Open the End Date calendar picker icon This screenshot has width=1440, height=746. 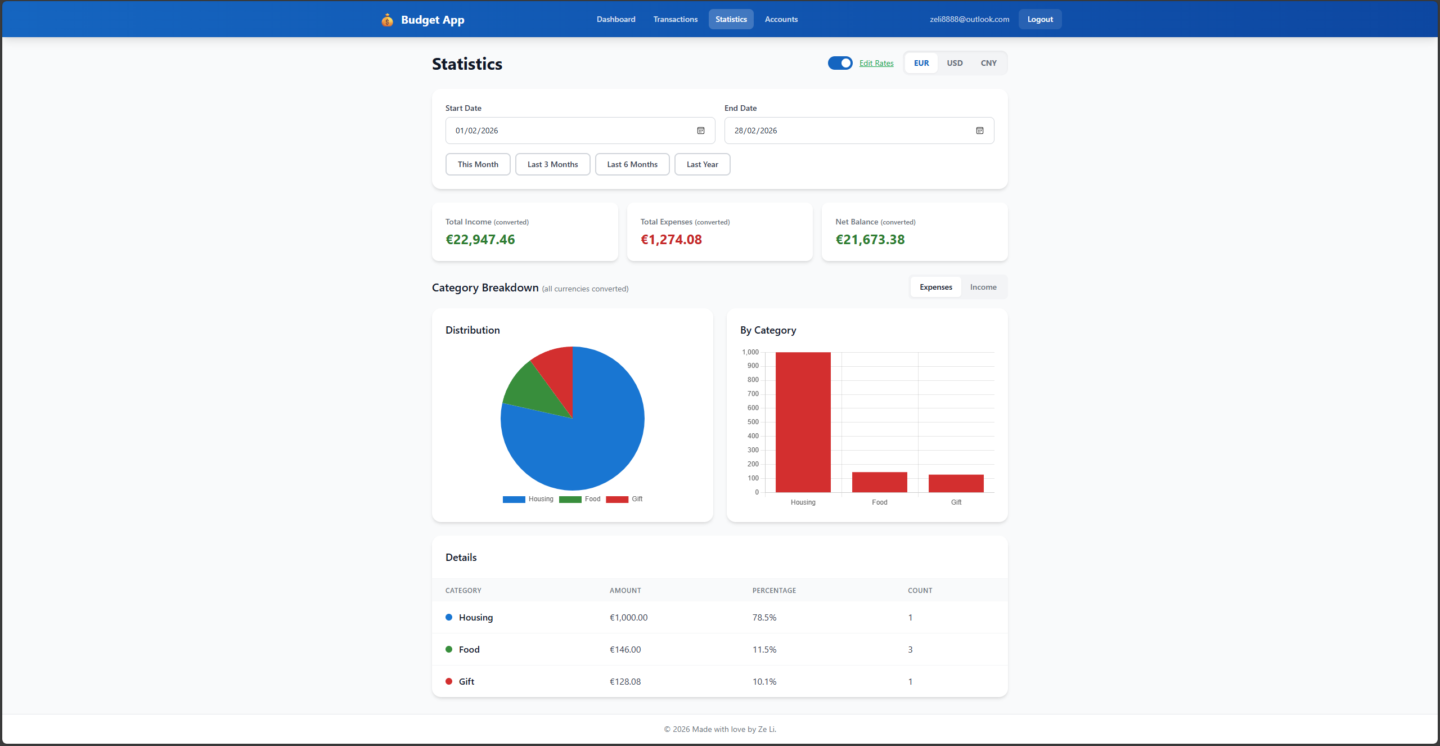tap(979, 131)
